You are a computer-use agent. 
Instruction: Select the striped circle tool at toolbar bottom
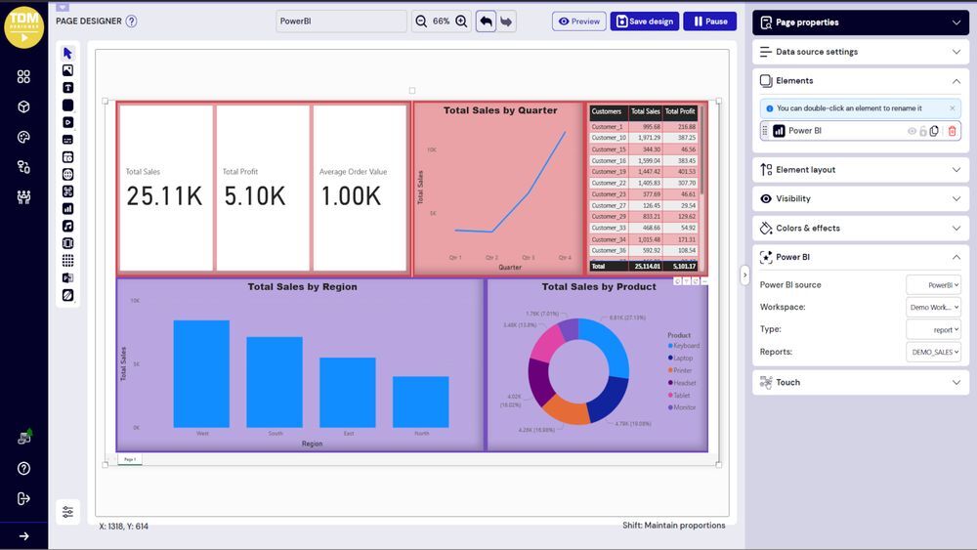68,295
